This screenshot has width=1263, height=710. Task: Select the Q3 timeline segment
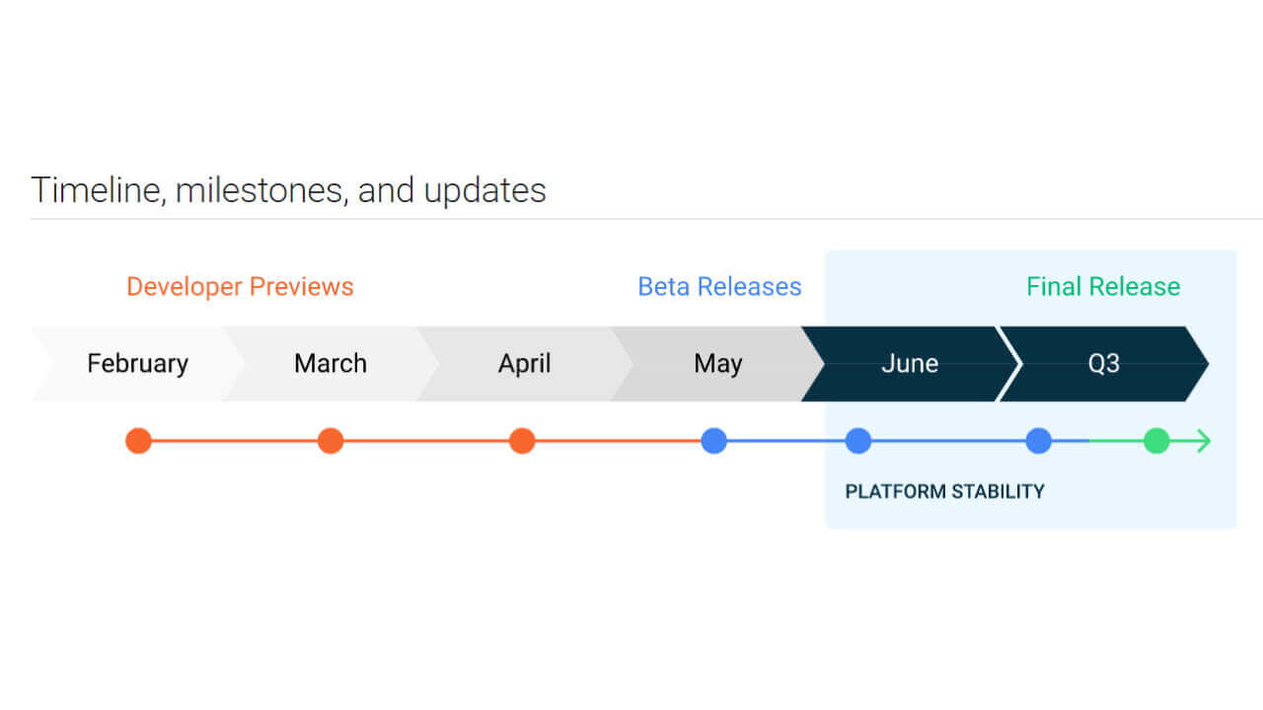pos(1103,363)
